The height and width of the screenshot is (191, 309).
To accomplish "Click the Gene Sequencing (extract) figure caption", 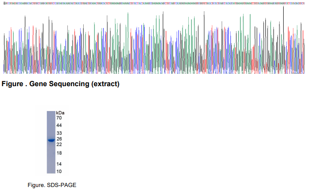I will pos(61,84).
